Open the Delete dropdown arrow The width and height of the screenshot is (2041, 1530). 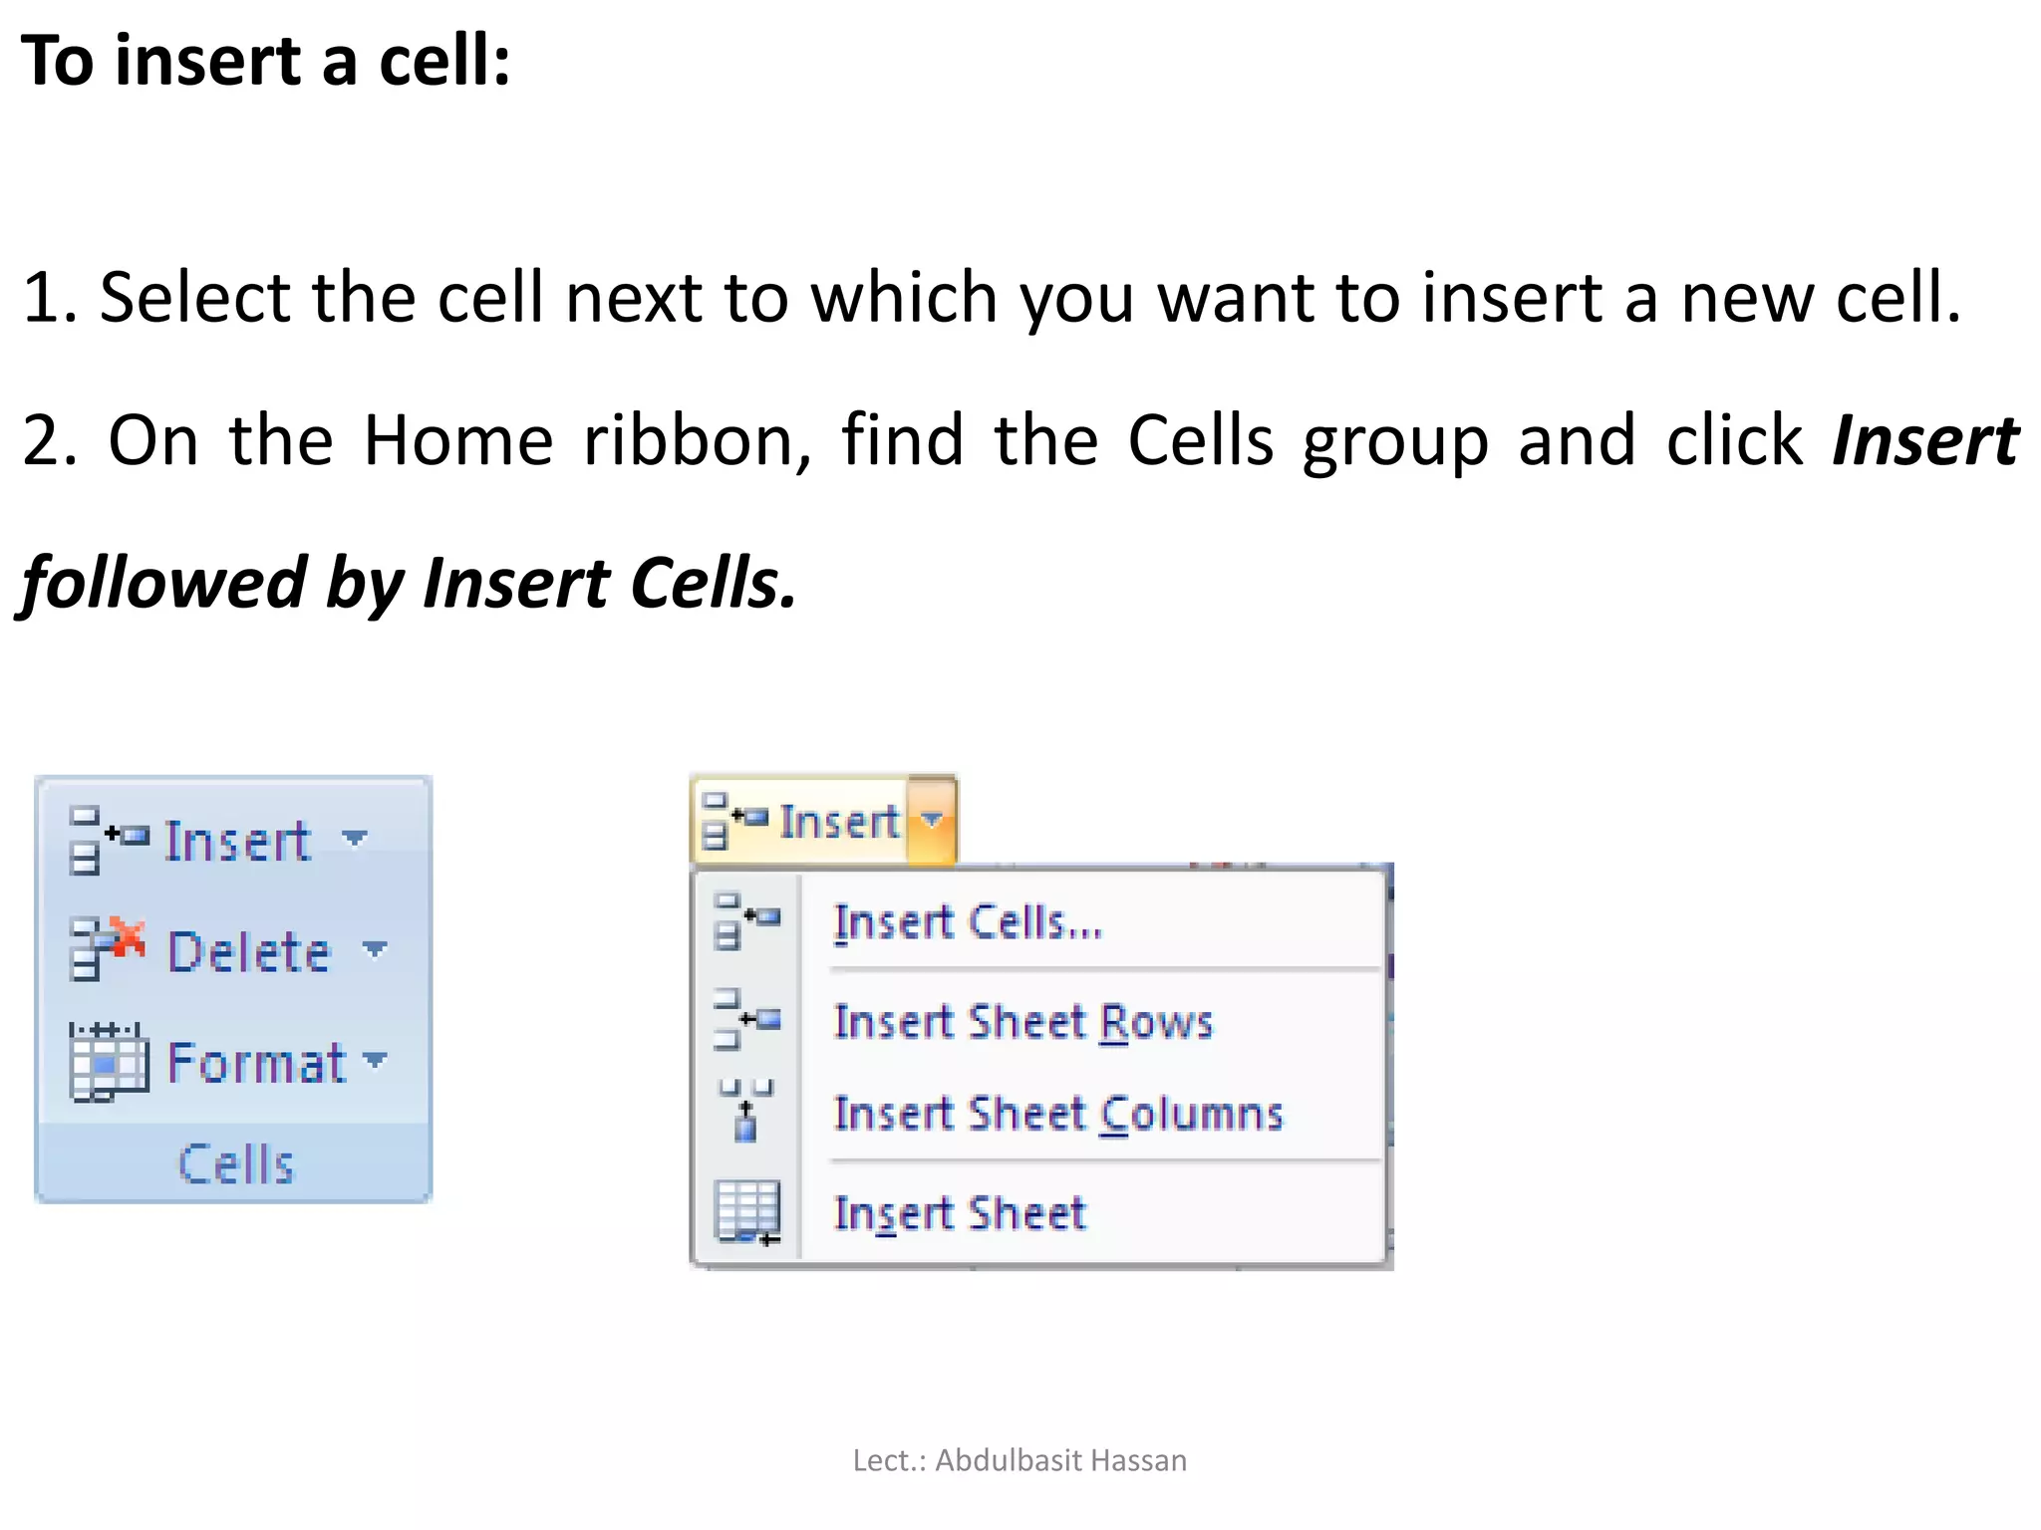coord(375,949)
